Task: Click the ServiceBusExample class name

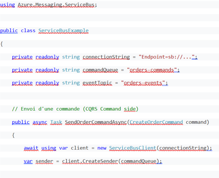Action: point(64,31)
